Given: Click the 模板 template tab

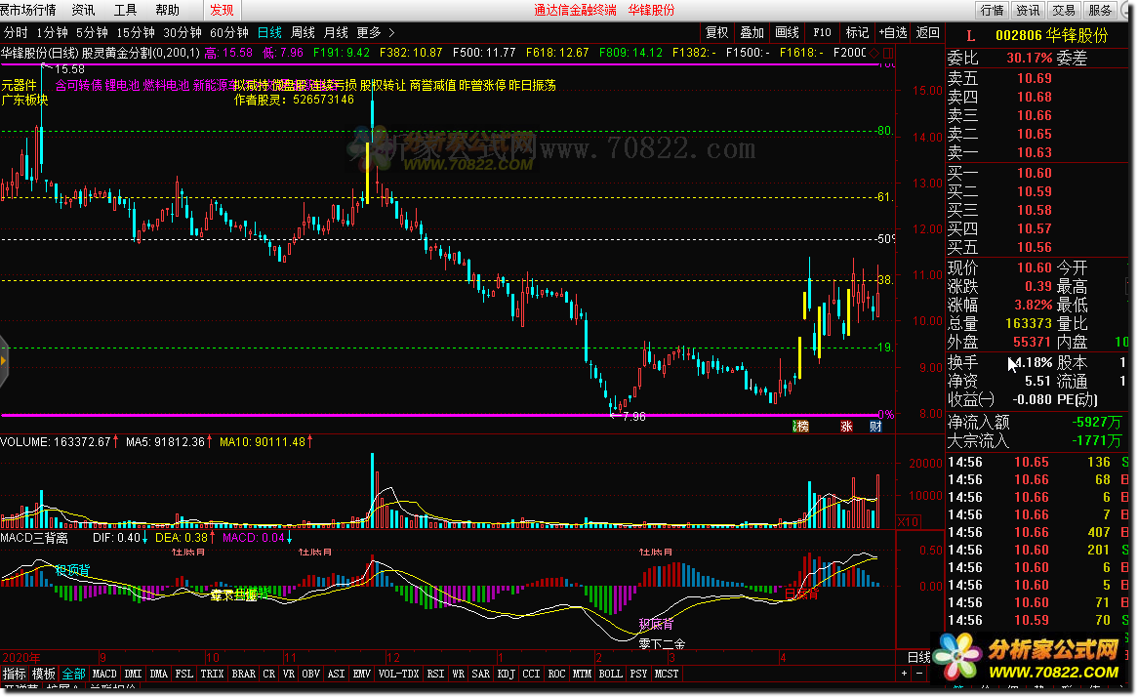Looking at the screenshot, I should point(44,674).
